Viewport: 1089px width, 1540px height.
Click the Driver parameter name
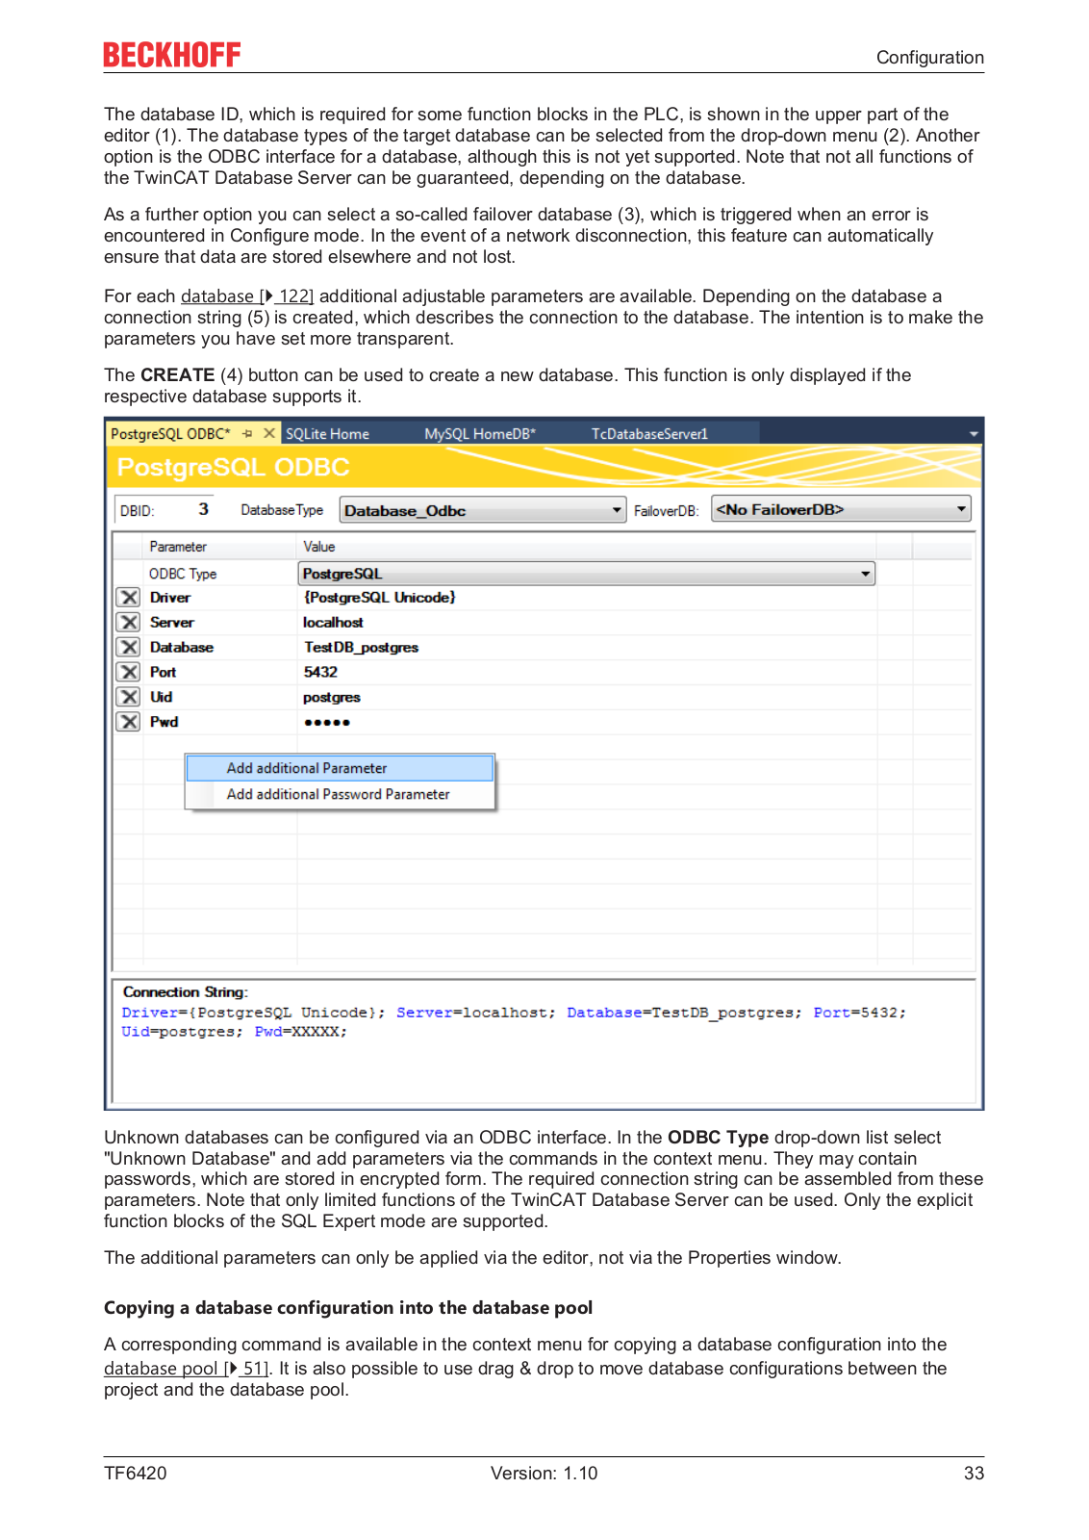[x=170, y=598]
